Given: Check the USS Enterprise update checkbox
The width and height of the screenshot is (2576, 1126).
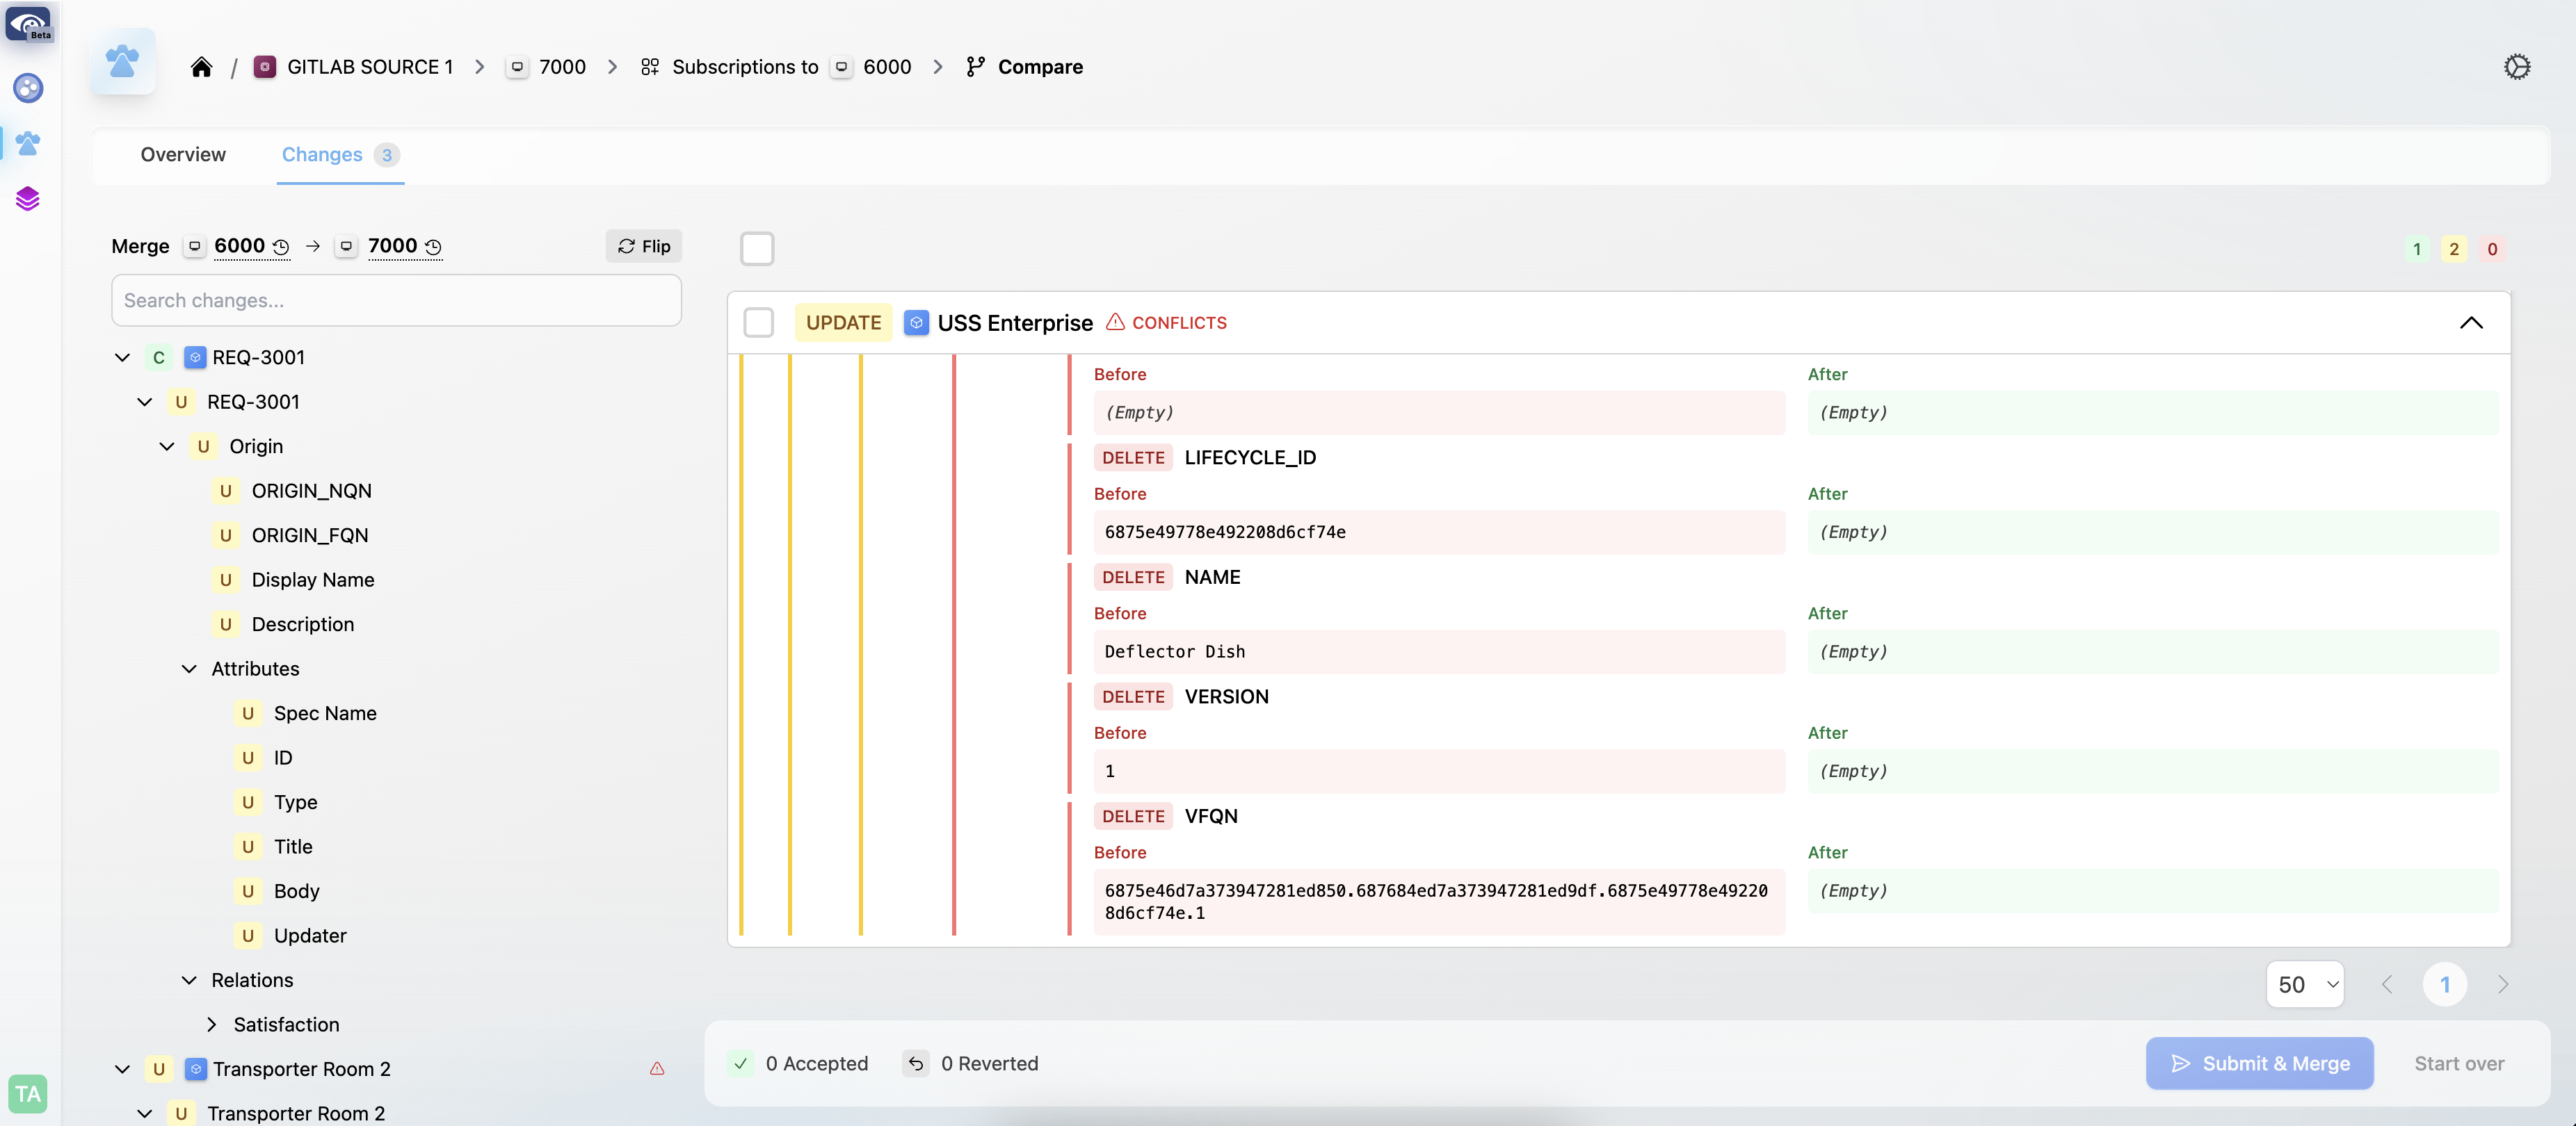Looking at the screenshot, I should 759,323.
